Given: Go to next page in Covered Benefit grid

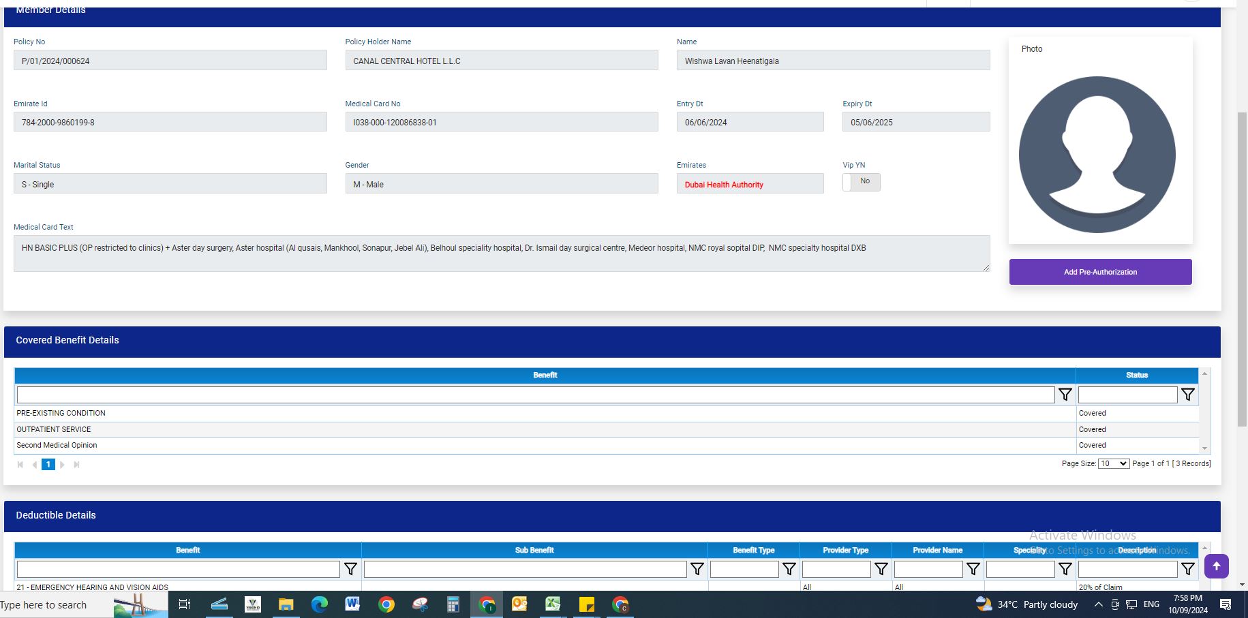Looking at the screenshot, I should pyautogui.click(x=62, y=465).
